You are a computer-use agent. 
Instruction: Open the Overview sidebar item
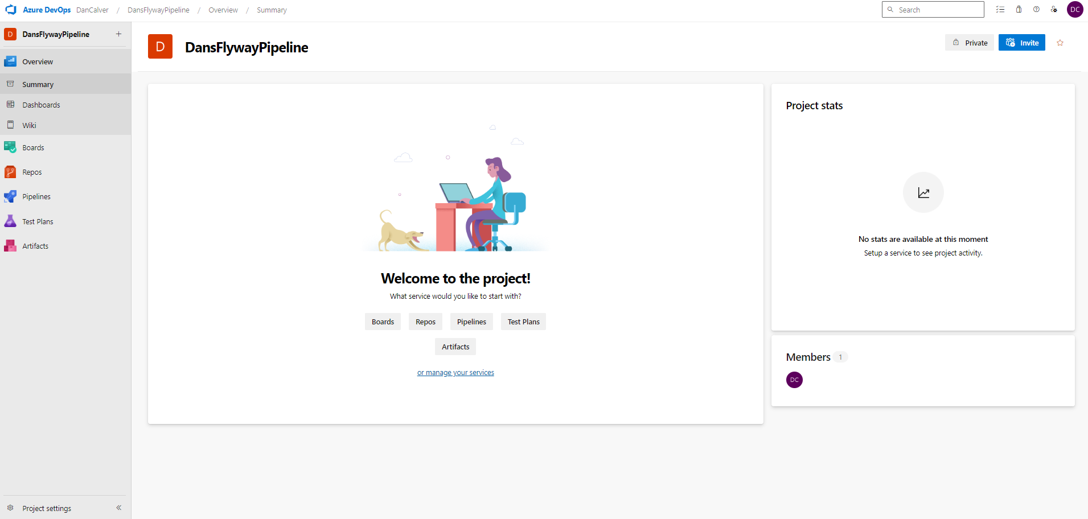click(65, 61)
